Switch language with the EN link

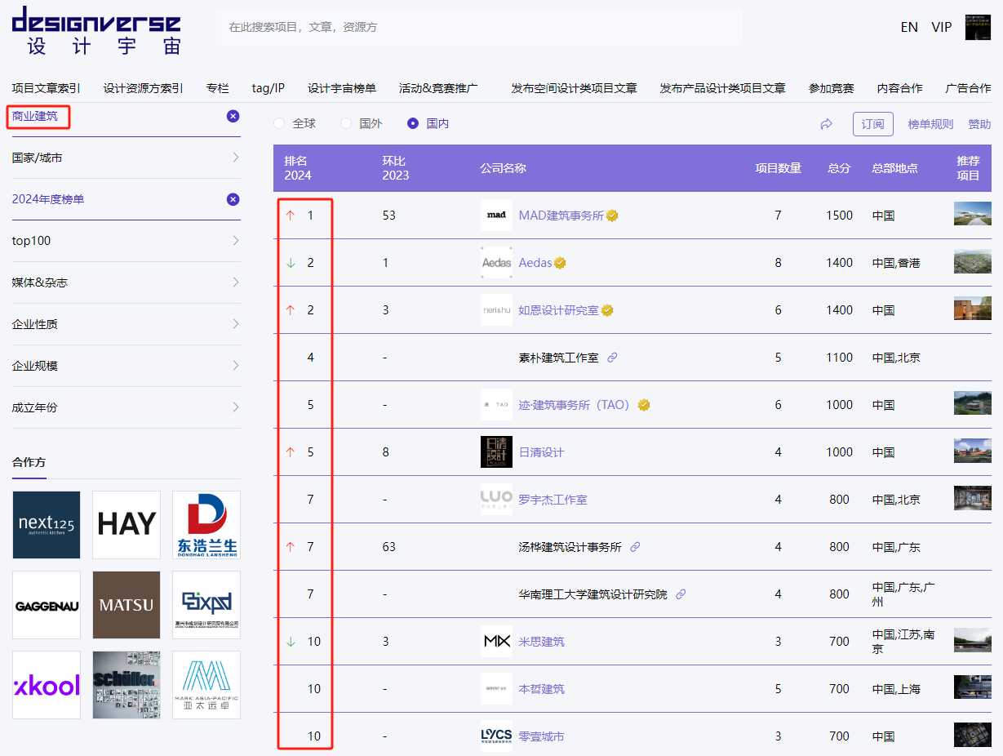point(909,27)
